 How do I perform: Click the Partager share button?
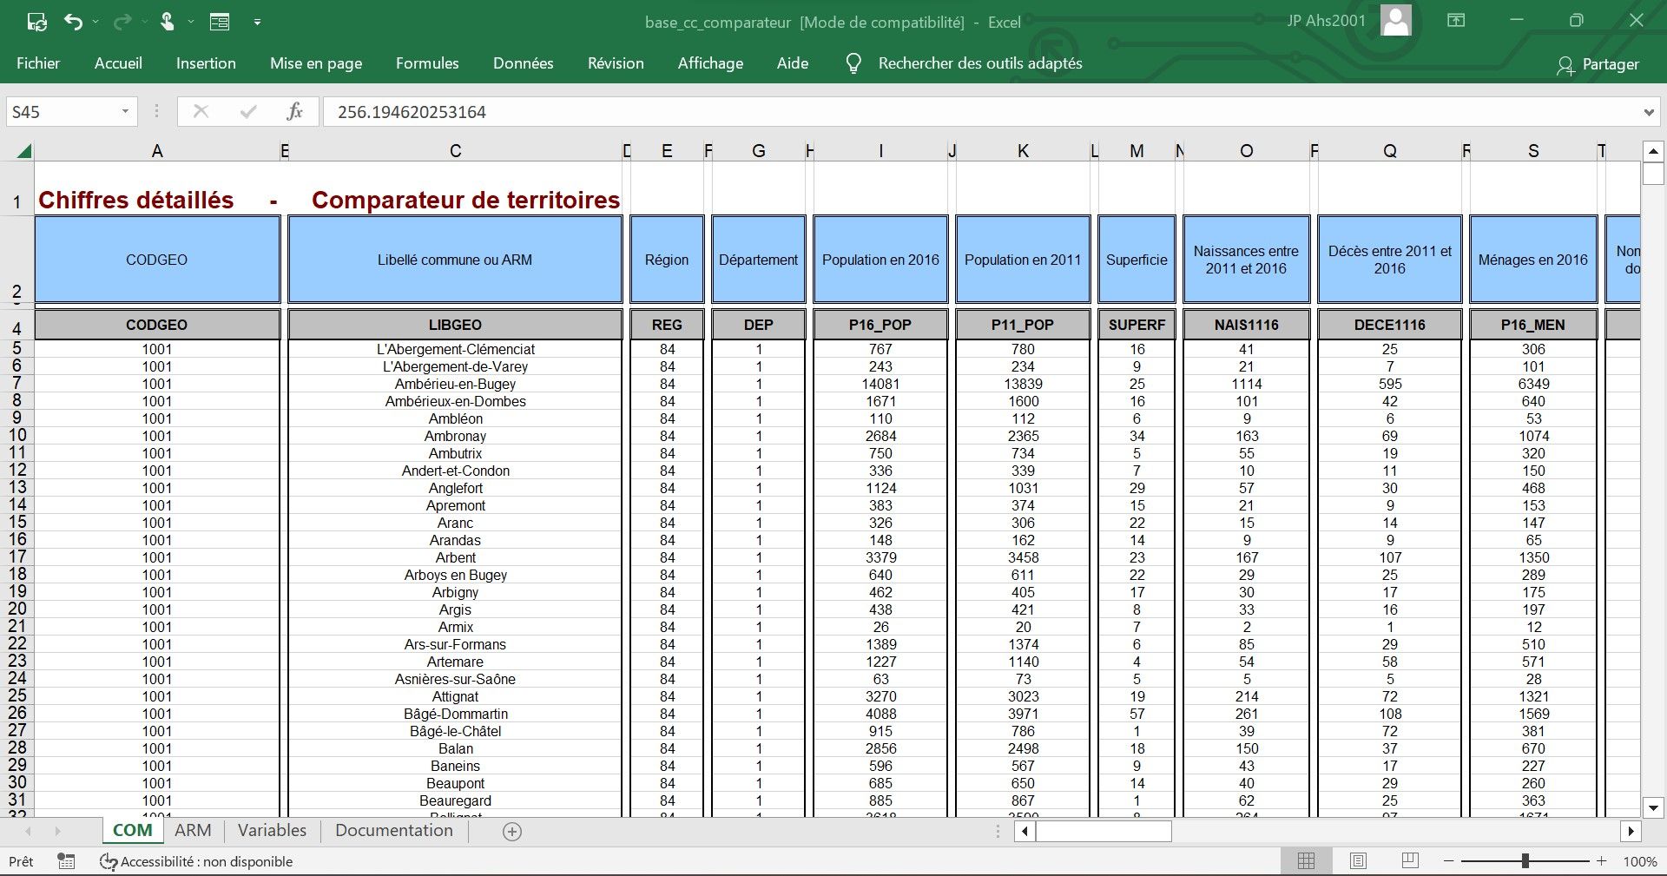pos(1598,64)
